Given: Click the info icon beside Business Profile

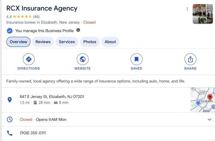Looking at the screenshot, I should coord(78,30).
